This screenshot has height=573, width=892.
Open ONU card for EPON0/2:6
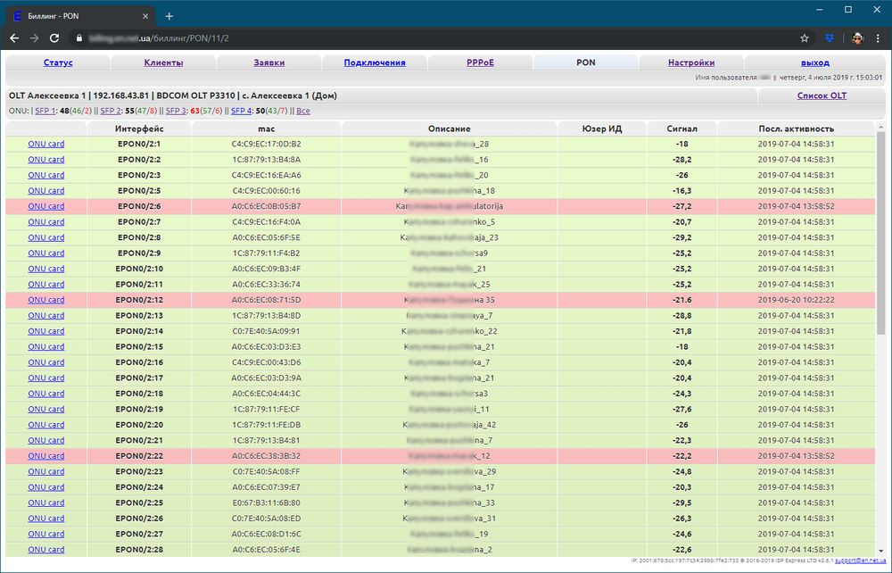45,206
